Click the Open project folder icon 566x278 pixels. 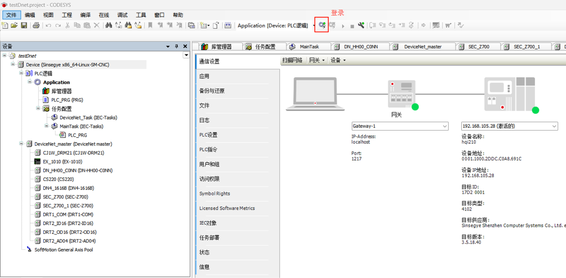pyautogui.click(x=14, y=26)
